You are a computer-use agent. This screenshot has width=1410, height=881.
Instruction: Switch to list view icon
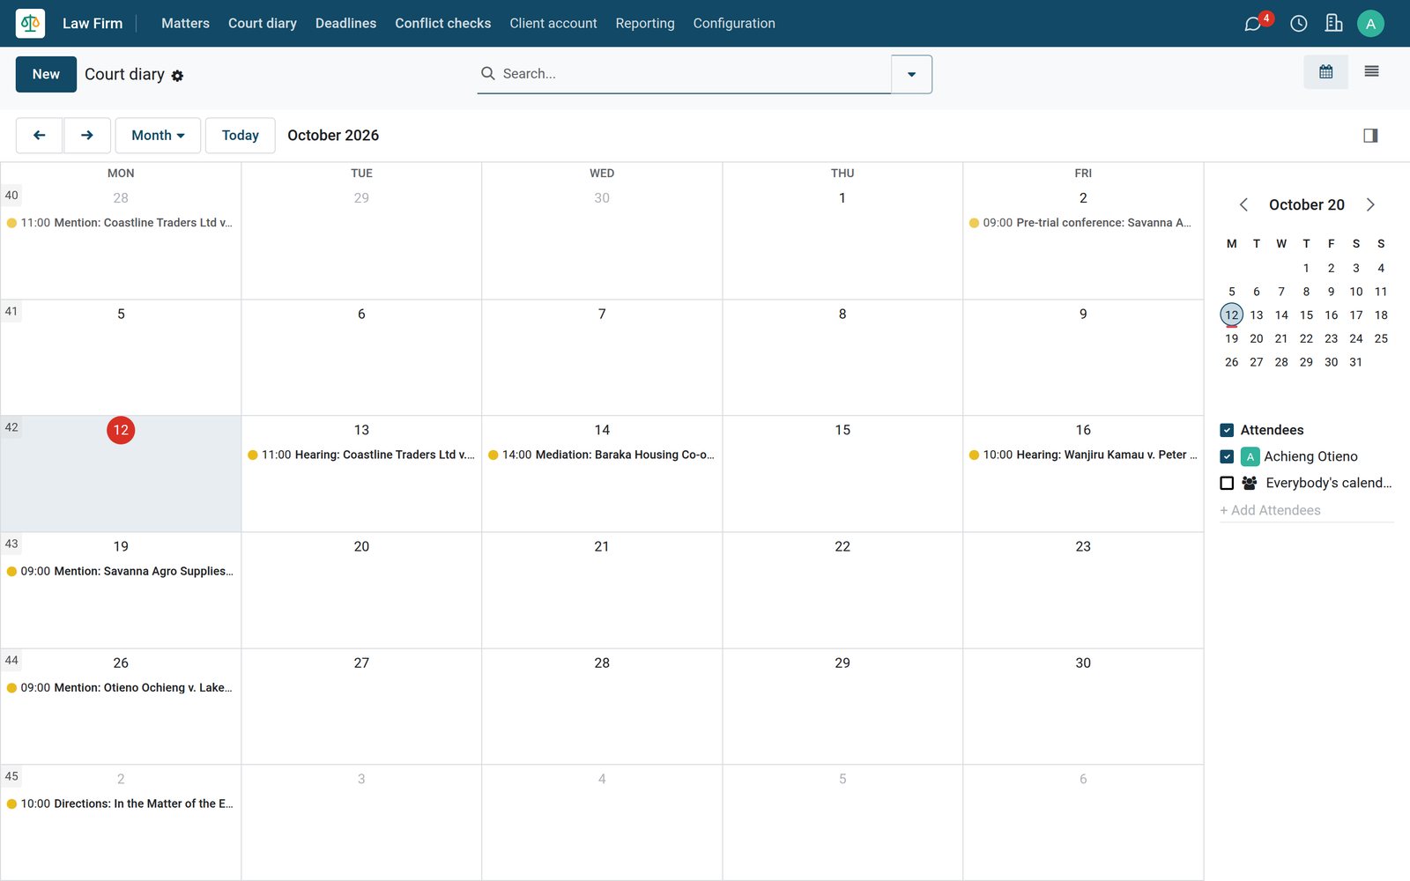(1371, 72)
